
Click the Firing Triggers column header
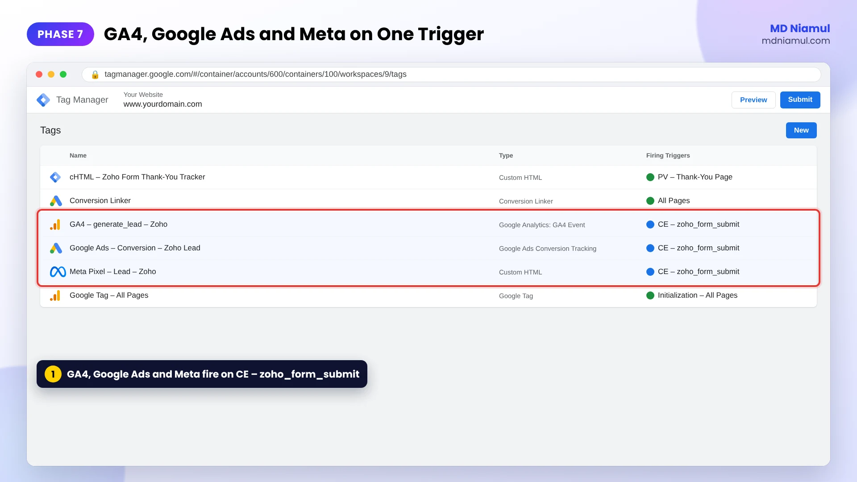click(668, 156)
